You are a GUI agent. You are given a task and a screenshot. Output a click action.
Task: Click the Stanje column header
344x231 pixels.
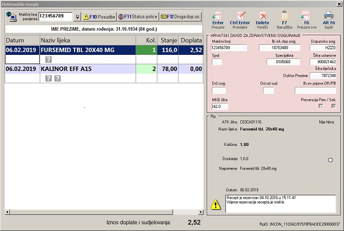point(168,40)
